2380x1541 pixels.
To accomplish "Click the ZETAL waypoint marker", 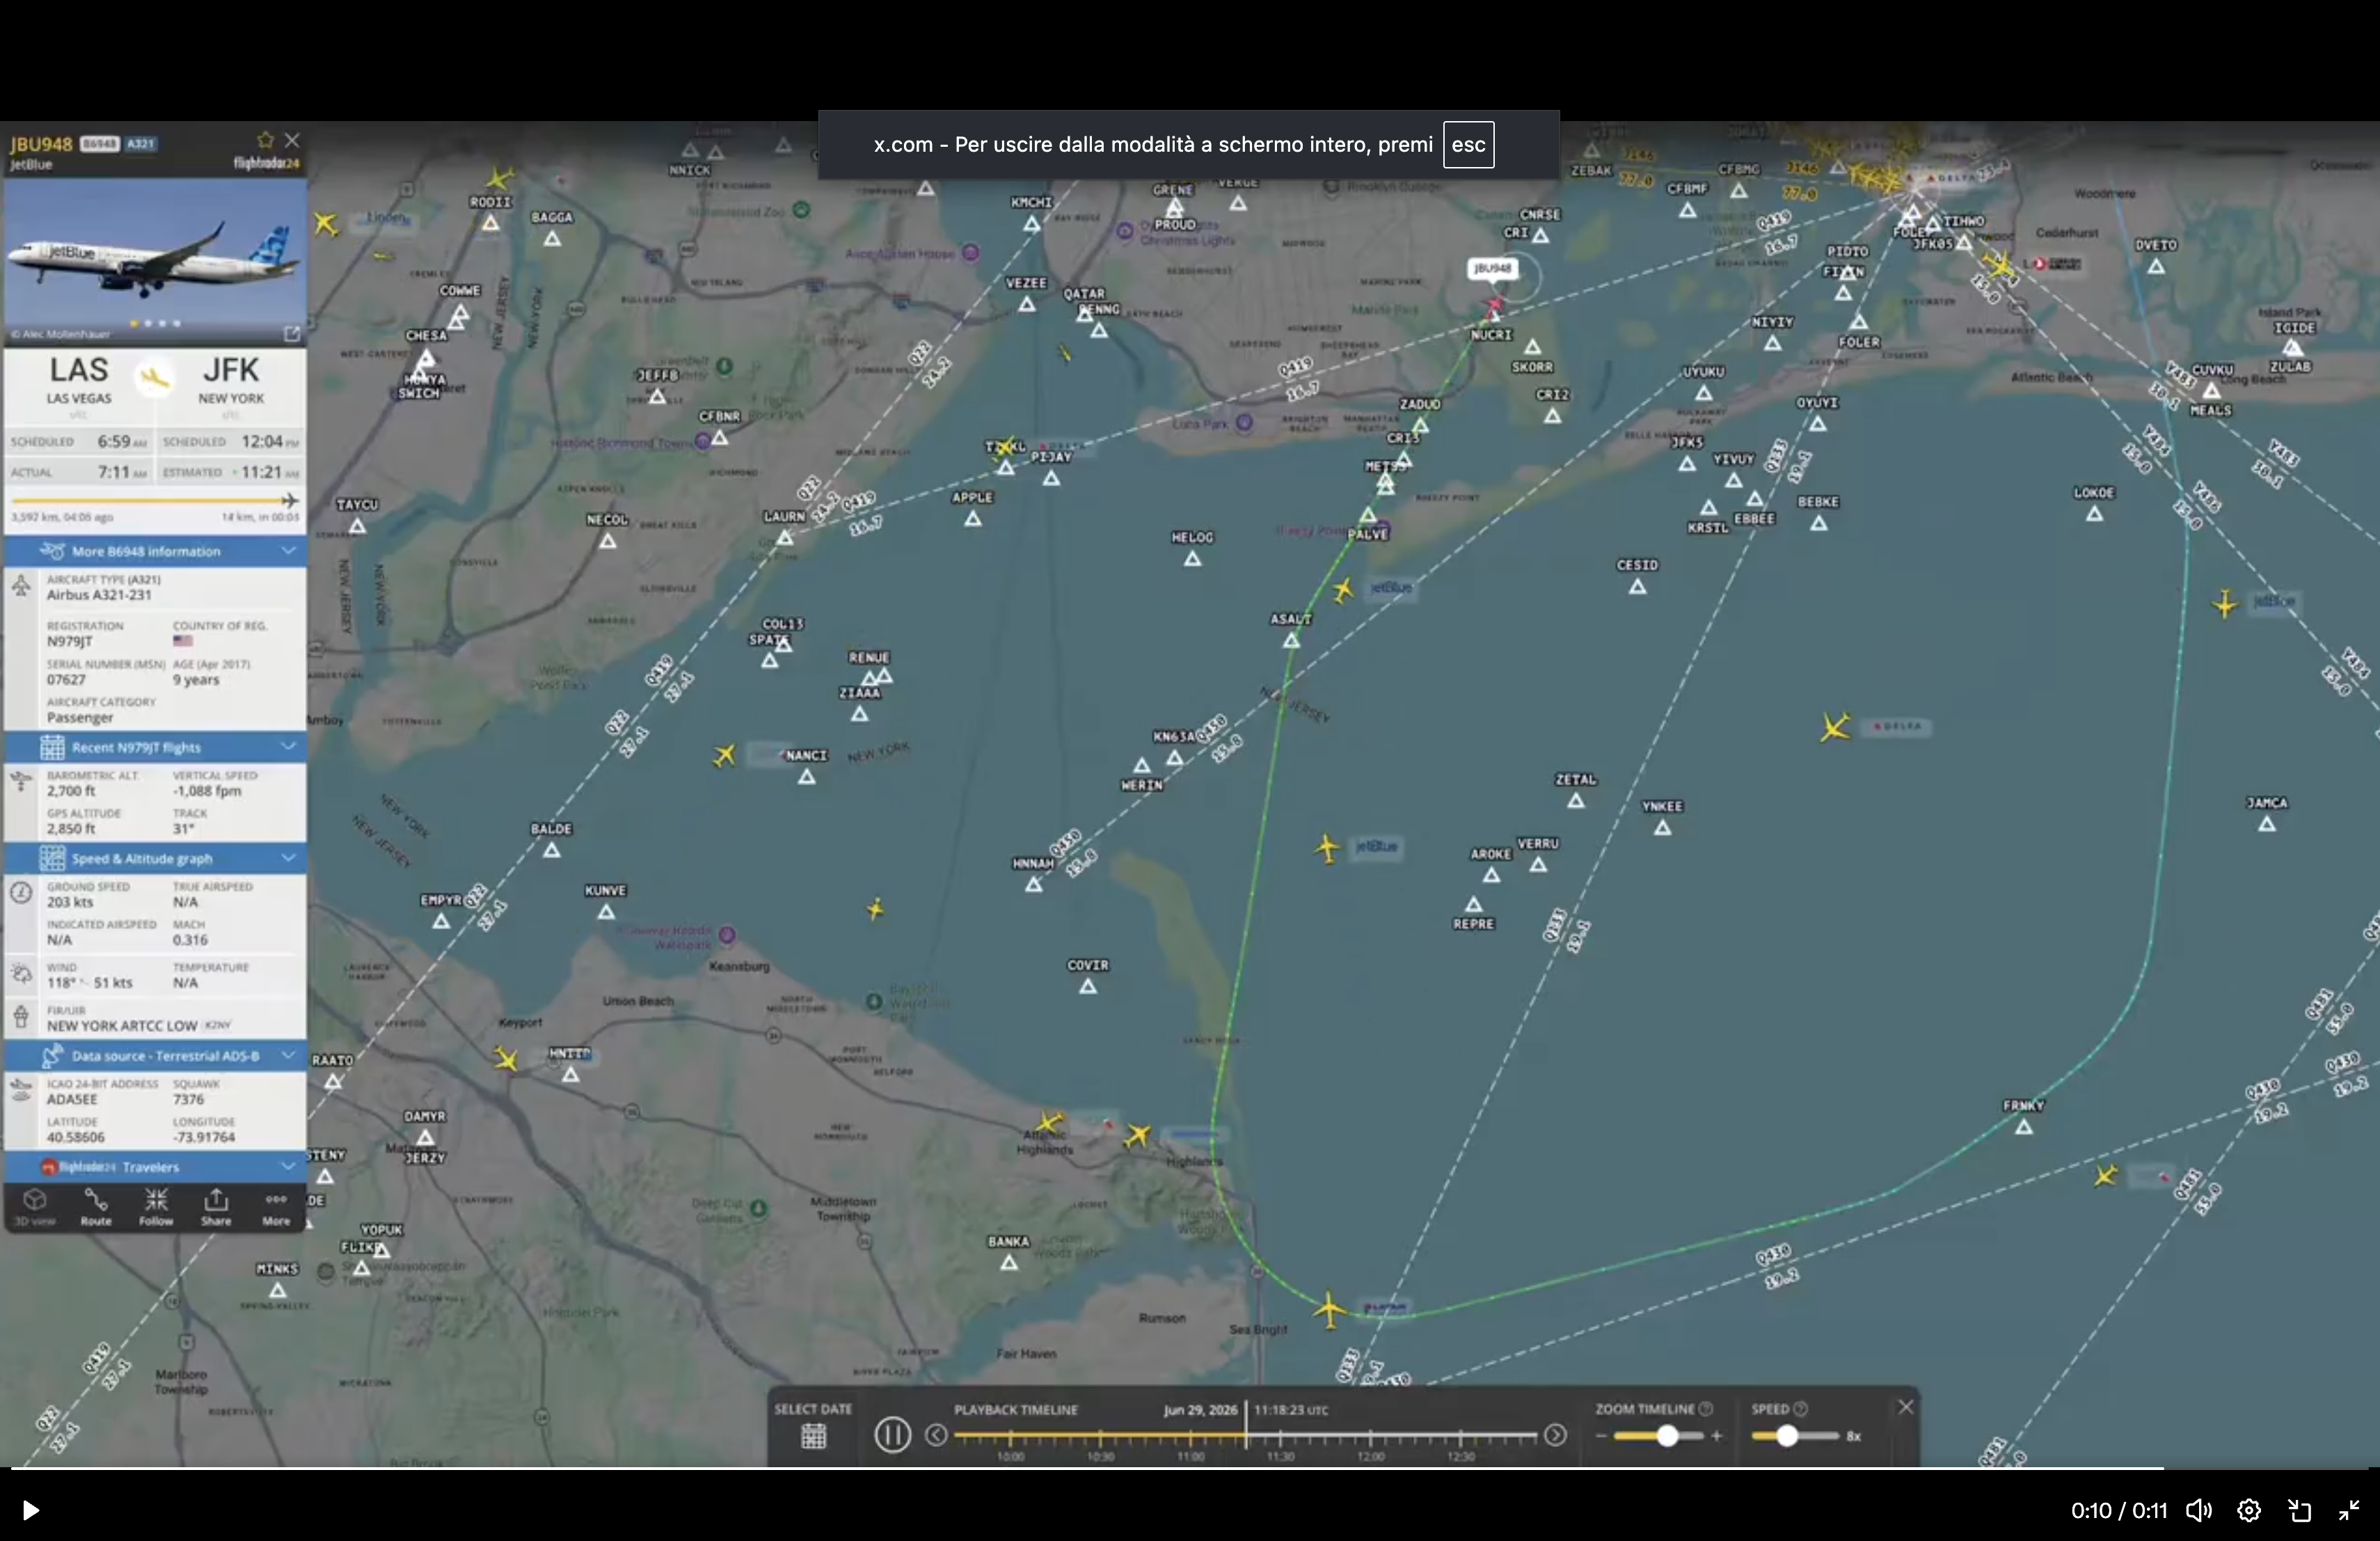I will click(1576, 800).
